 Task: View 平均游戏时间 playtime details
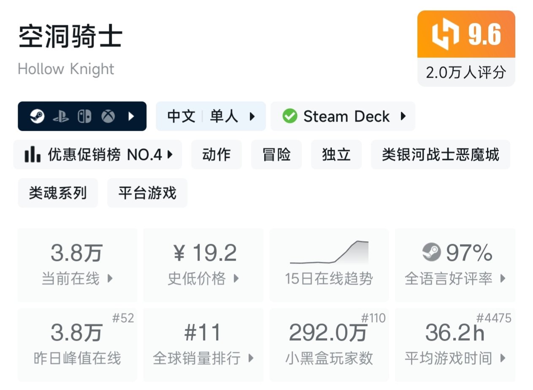(455, 344)
